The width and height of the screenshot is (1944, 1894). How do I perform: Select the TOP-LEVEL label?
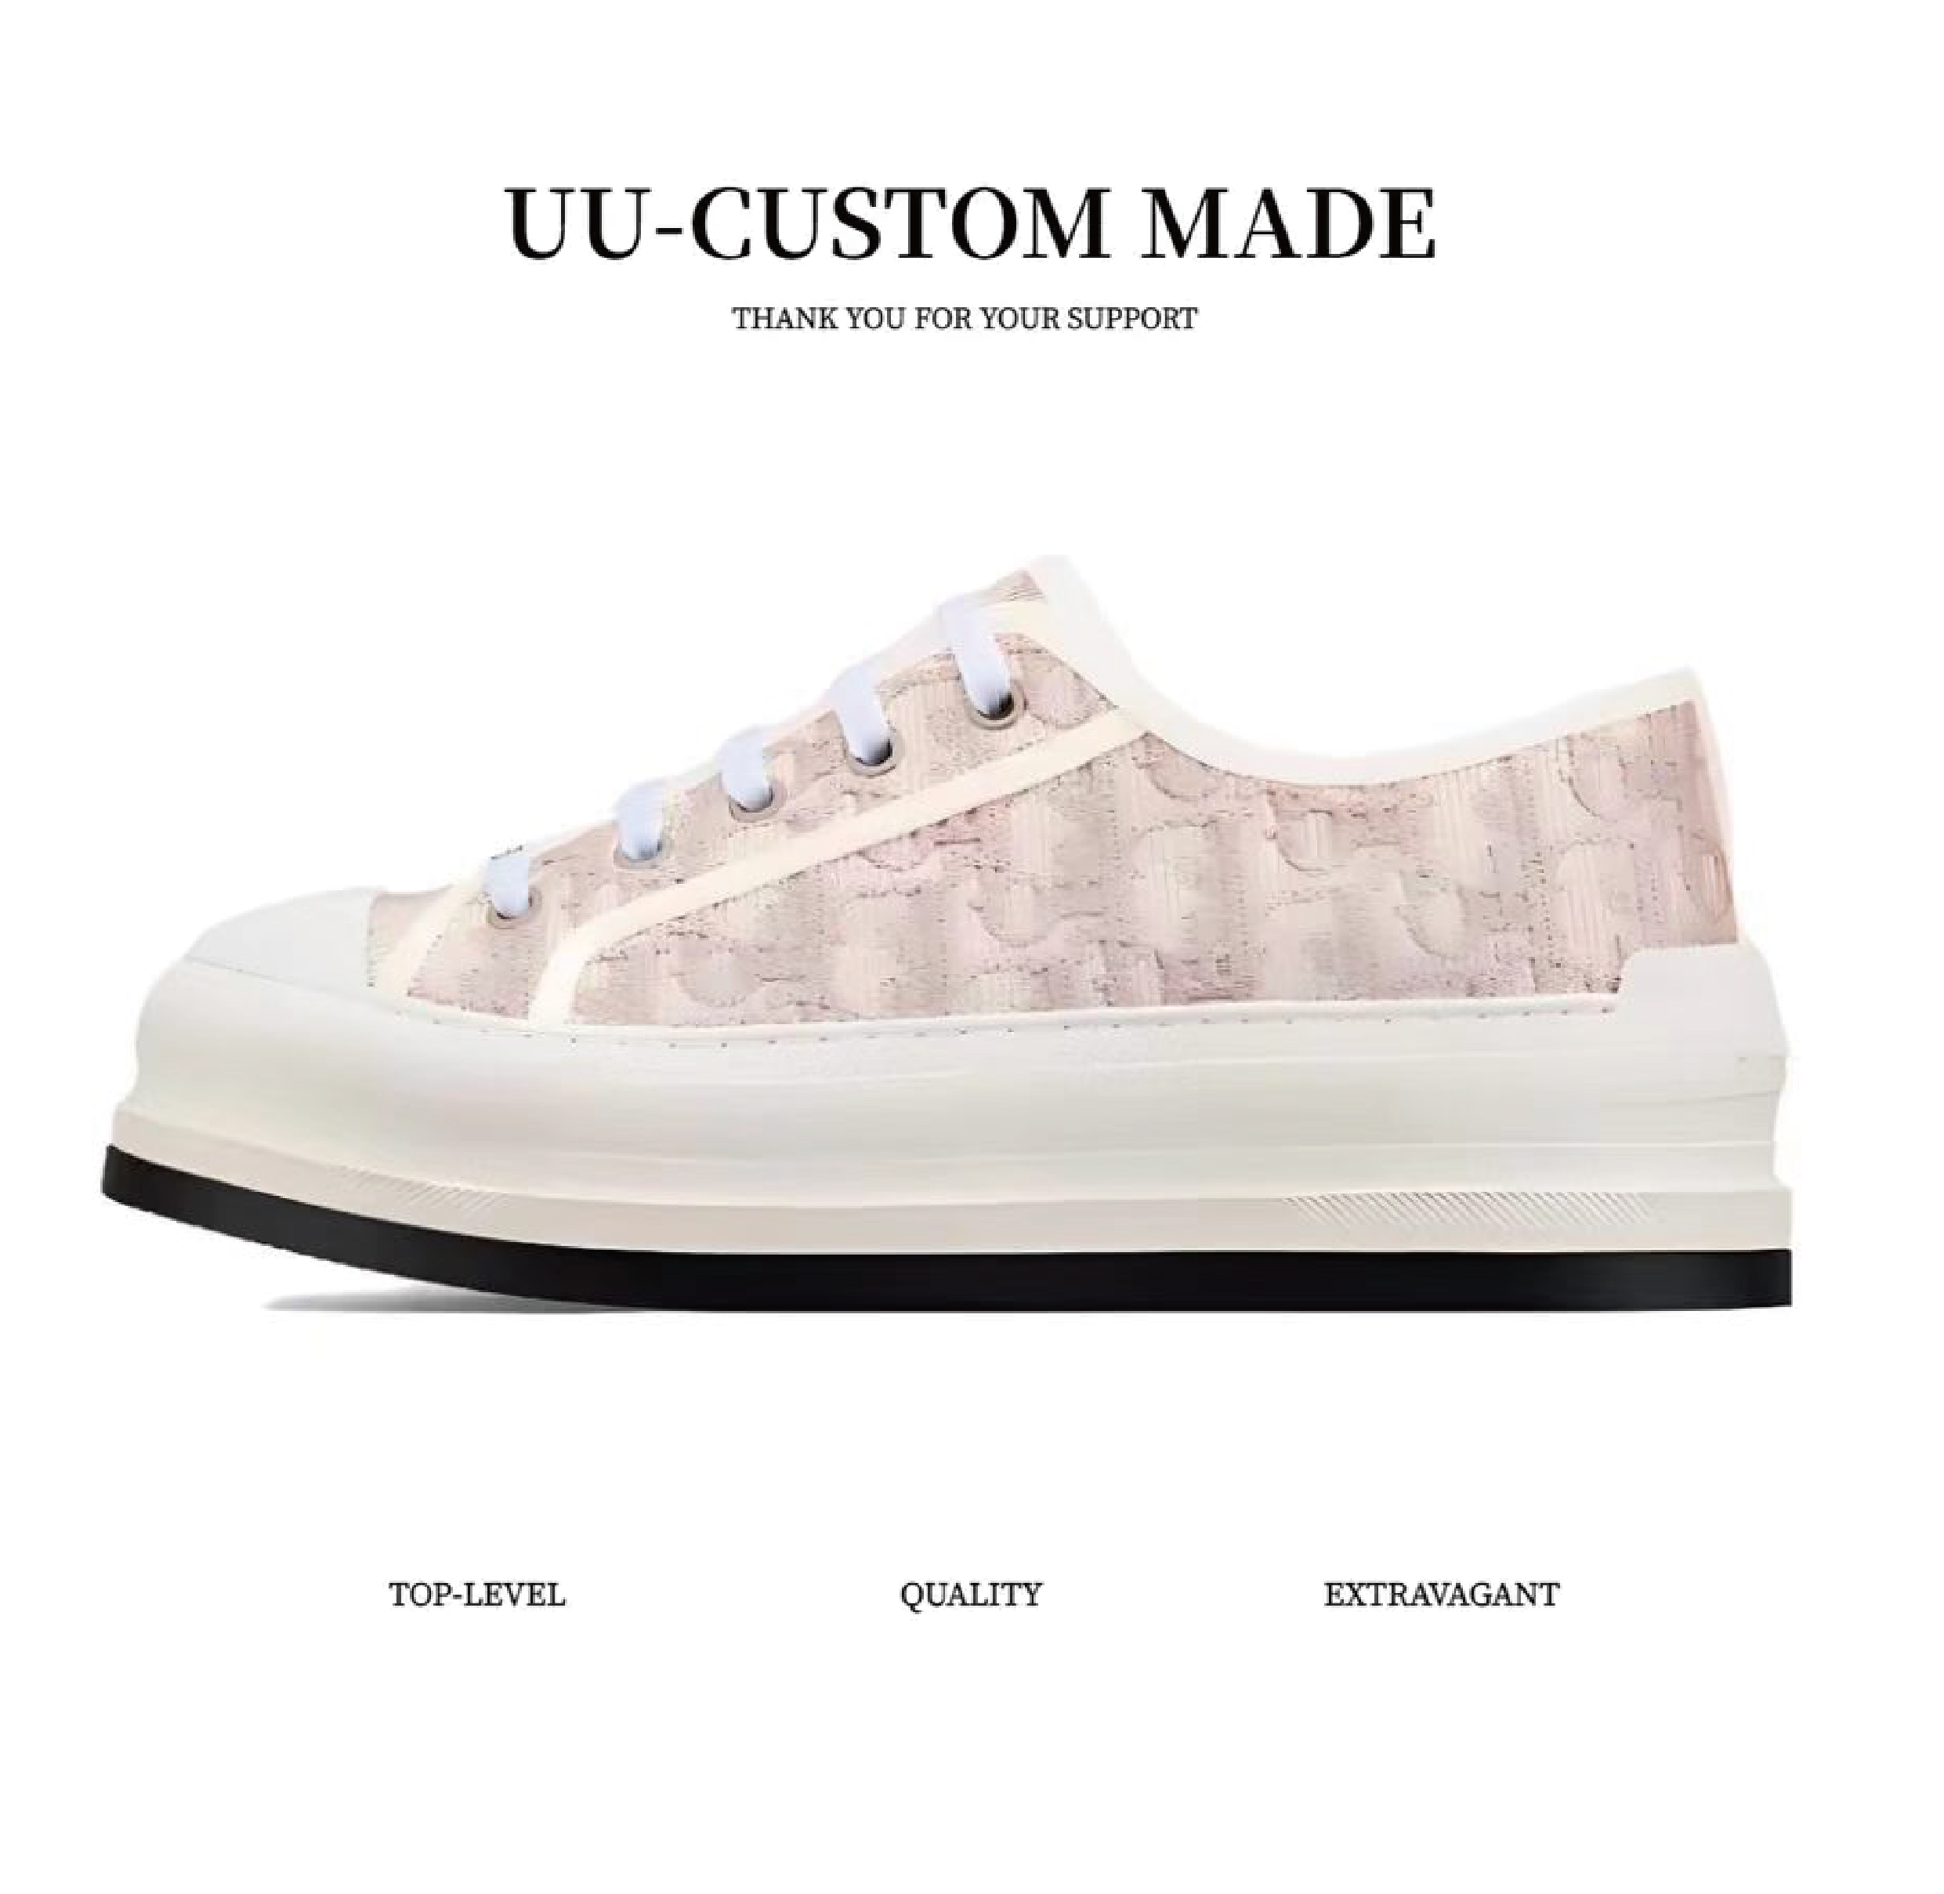(476, 1595)
